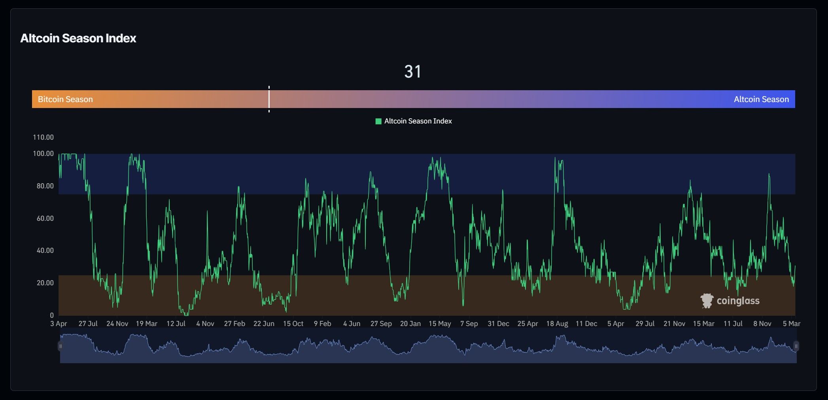Click the left range slider handle
828x400 pixels.
(x=60, y=346)
